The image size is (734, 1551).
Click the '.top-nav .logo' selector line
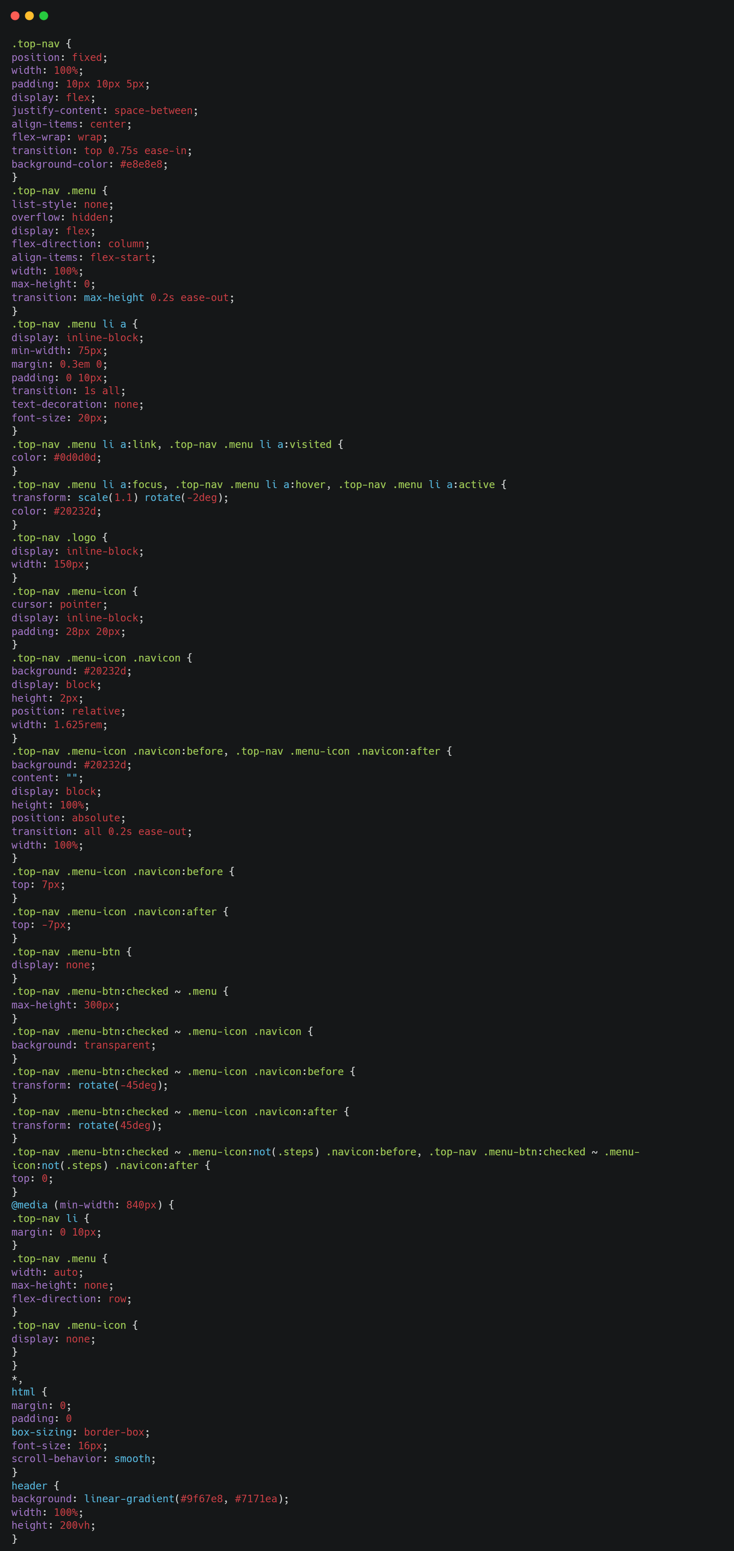coord(54,538)
